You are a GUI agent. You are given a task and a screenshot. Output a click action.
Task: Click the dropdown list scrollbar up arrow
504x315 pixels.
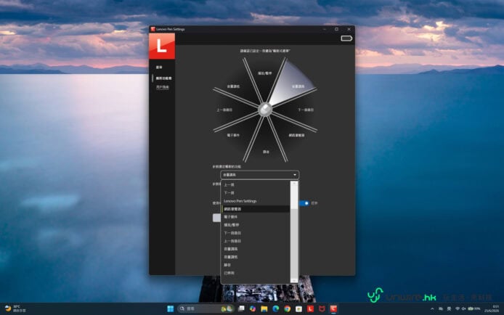coord(294,184)
